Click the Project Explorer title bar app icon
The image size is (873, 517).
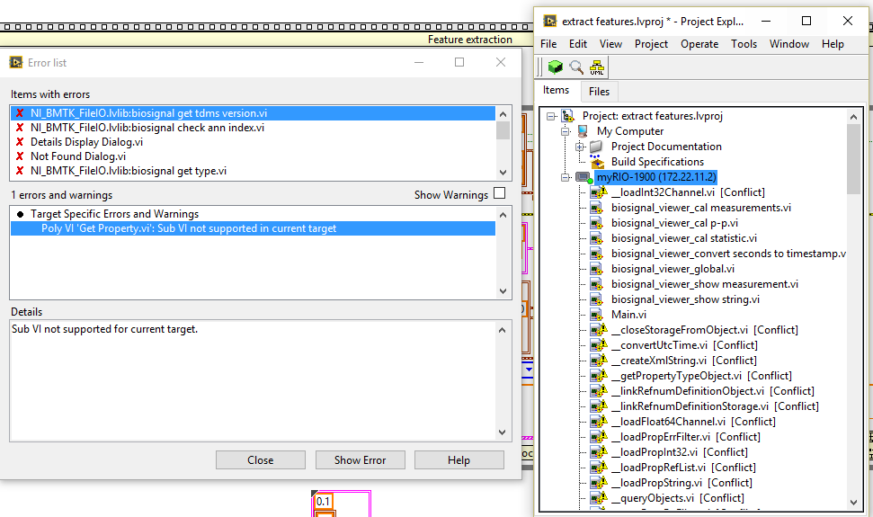pyautogui.click(x=550, y=22)
